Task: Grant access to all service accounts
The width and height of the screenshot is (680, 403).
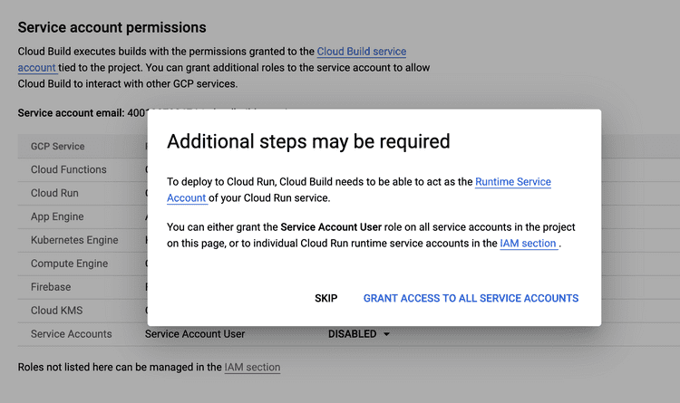Action: tap(471, 298)
